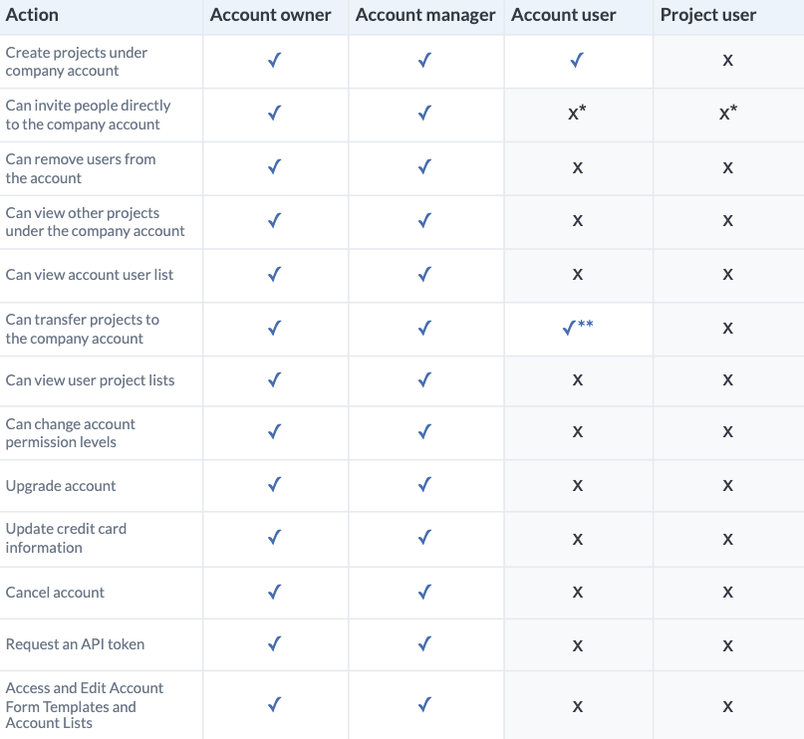Toggle Account owner permission for Can view user project lists

pos(274,380)
